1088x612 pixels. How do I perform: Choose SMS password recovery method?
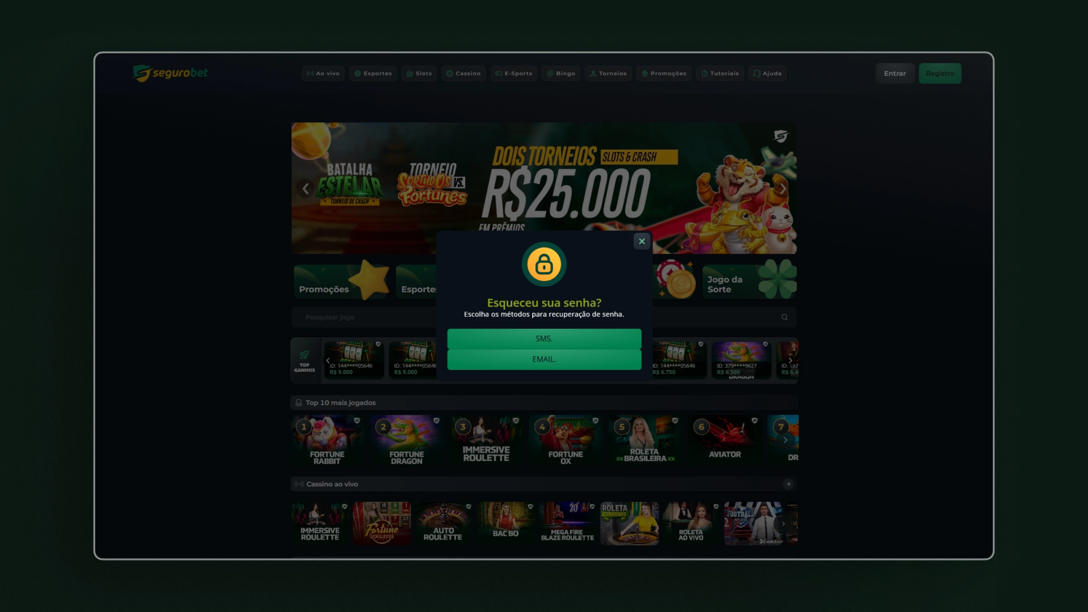[x=544, y=339]
